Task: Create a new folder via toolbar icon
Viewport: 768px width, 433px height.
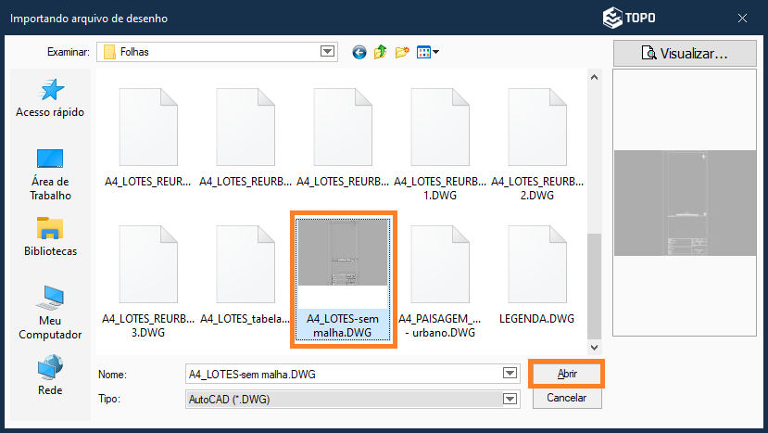Action: click(402, 52)
